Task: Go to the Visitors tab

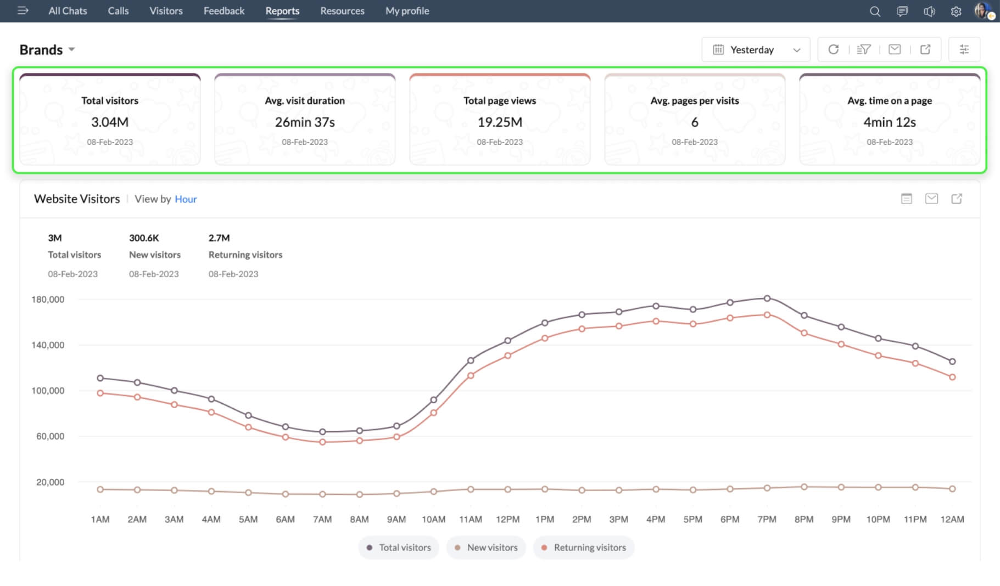Action: (x=166, y=11)
